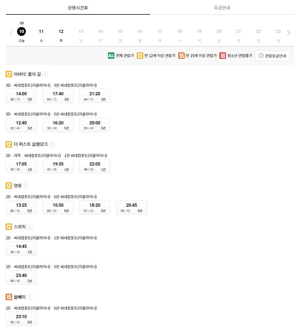Open details chevron for 영웅

(x=26, y=186)
